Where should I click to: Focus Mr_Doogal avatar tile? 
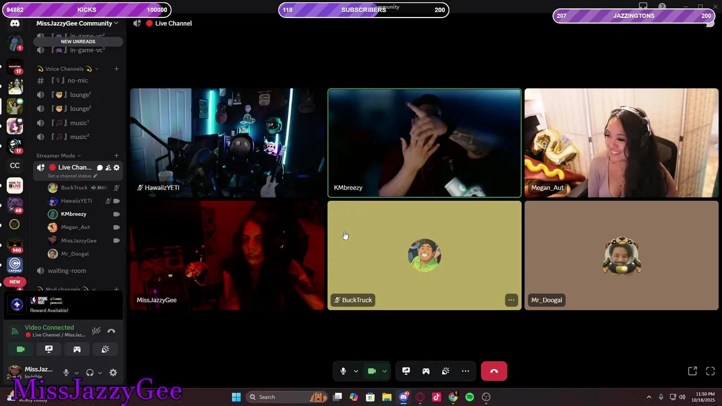tap(622, 255)
